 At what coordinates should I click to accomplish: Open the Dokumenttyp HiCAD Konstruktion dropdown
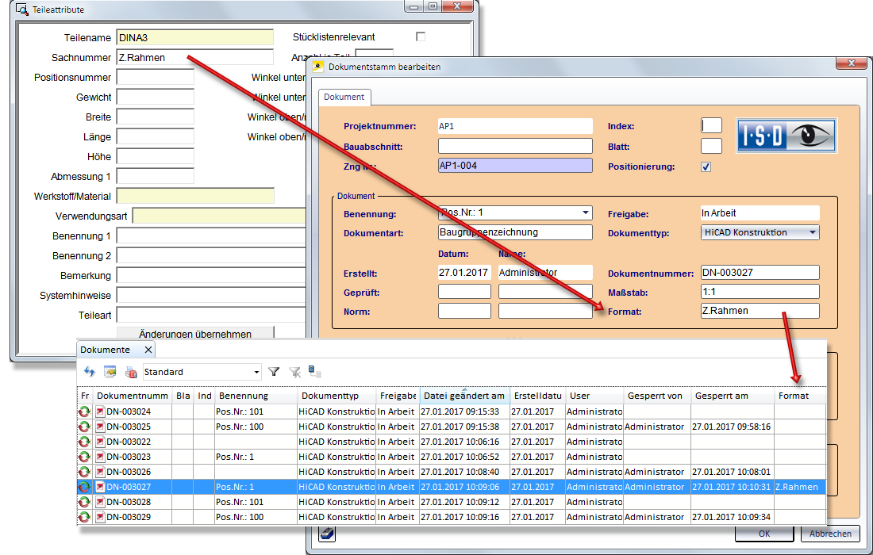[813, 232]
